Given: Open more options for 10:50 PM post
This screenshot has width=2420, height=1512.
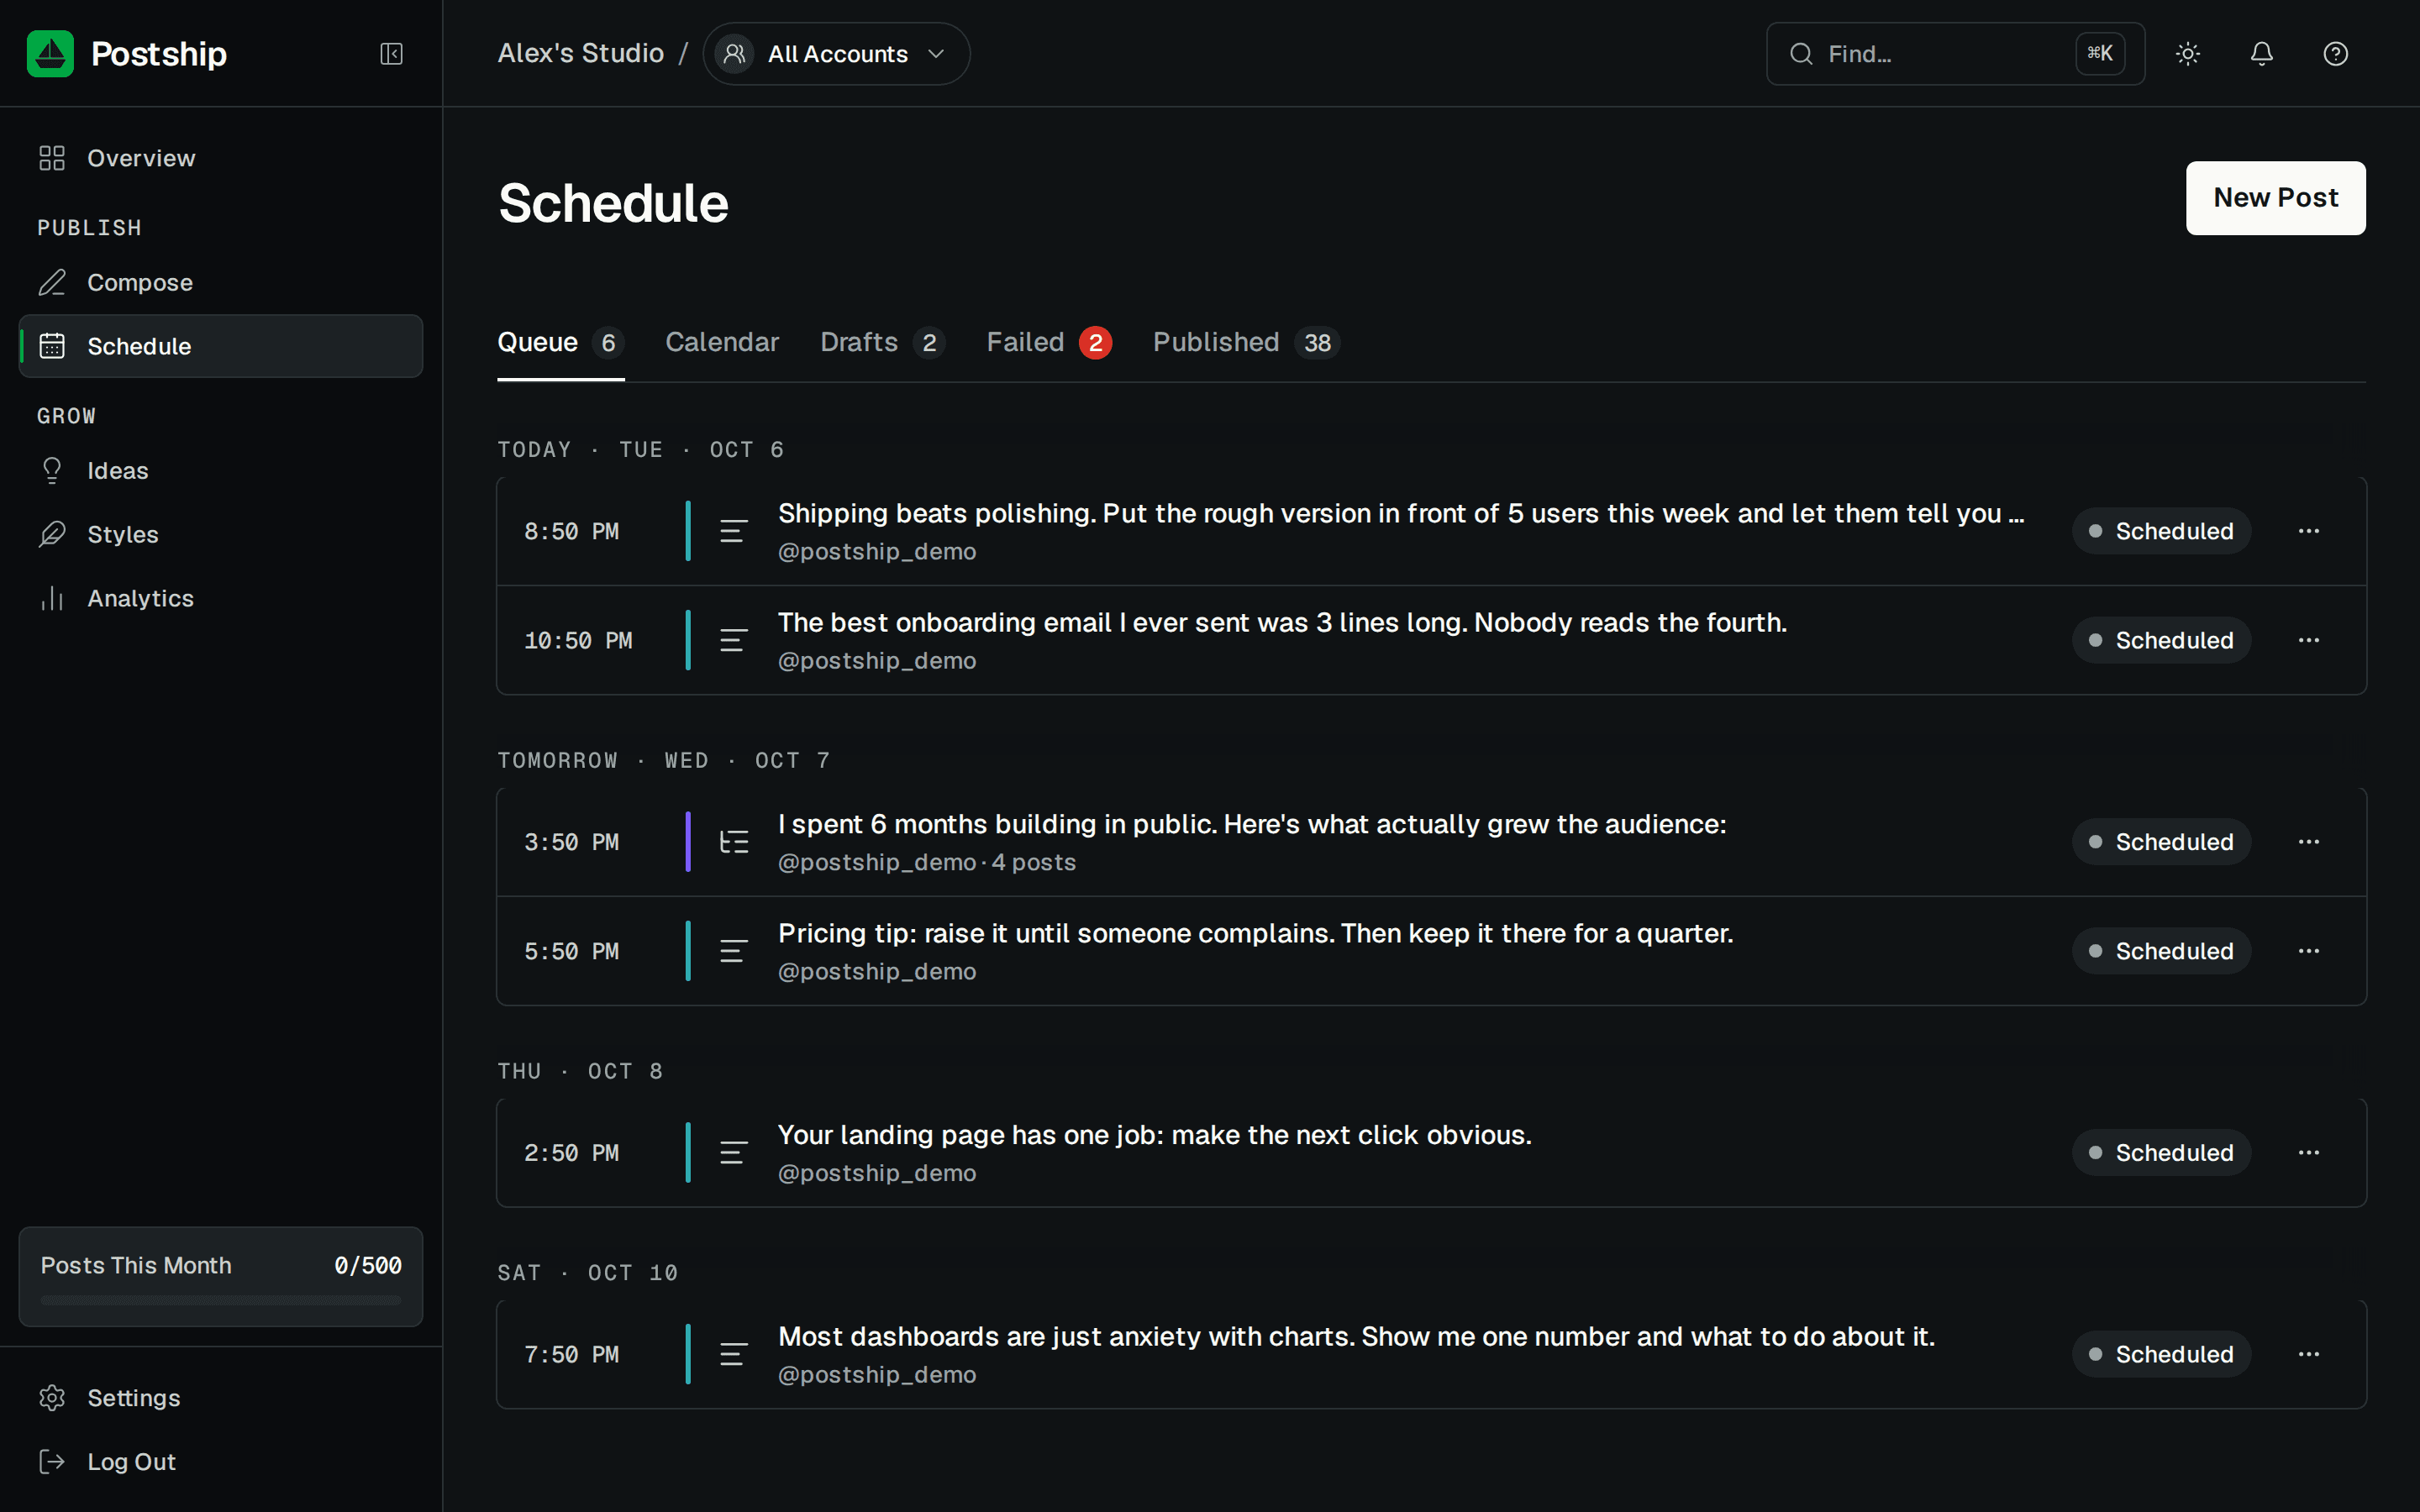Looking at the screenshot, I should pyautogui.click(x=2309, y=640).
